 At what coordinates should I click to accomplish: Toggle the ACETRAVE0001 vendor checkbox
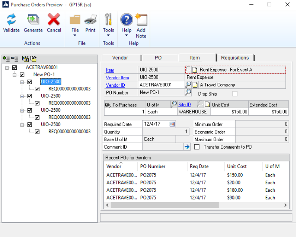point(15,68)
